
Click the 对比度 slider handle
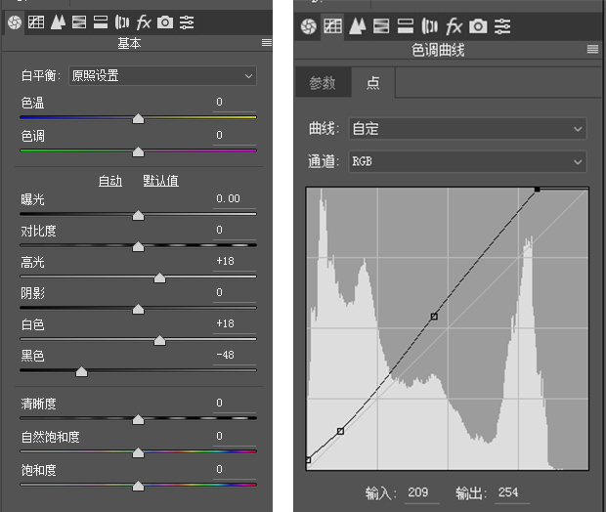pos(138,246)
